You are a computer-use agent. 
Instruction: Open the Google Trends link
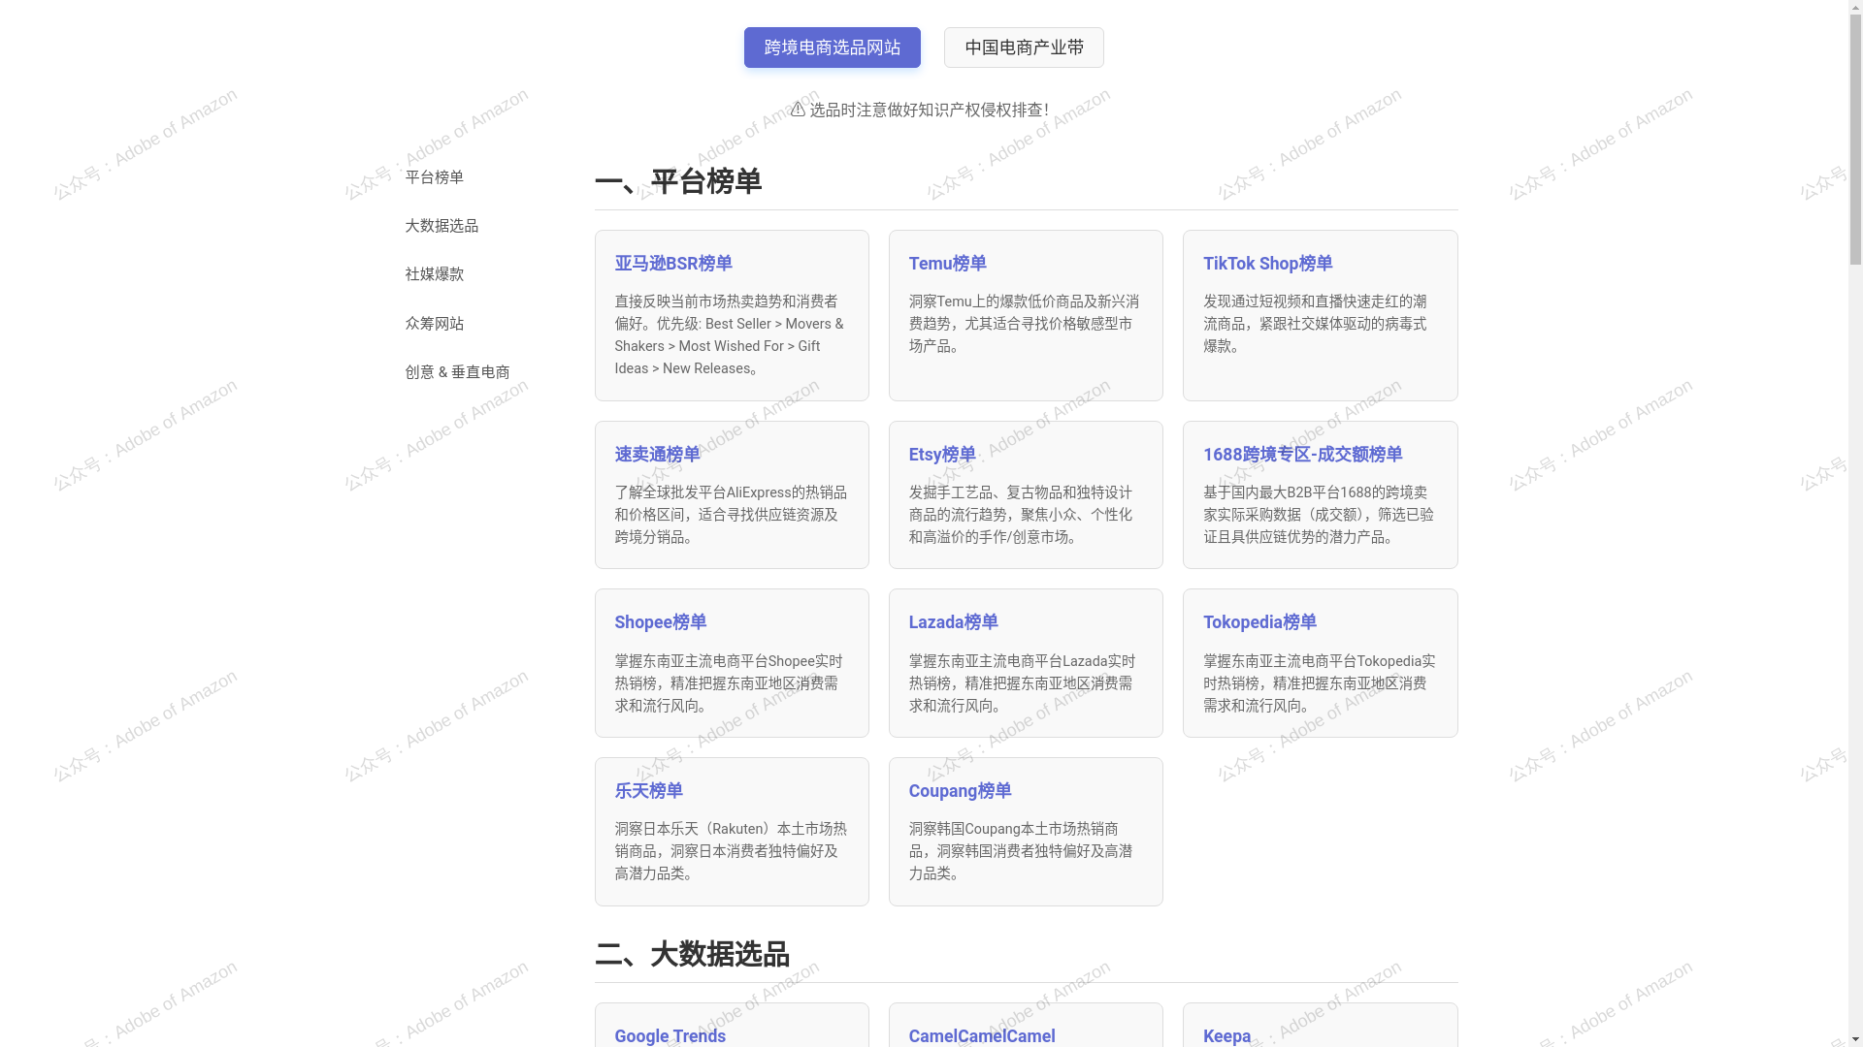click(670, 1036)
